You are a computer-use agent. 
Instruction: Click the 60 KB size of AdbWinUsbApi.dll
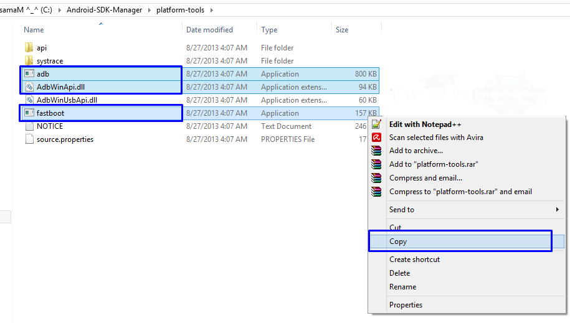(368, 100)
